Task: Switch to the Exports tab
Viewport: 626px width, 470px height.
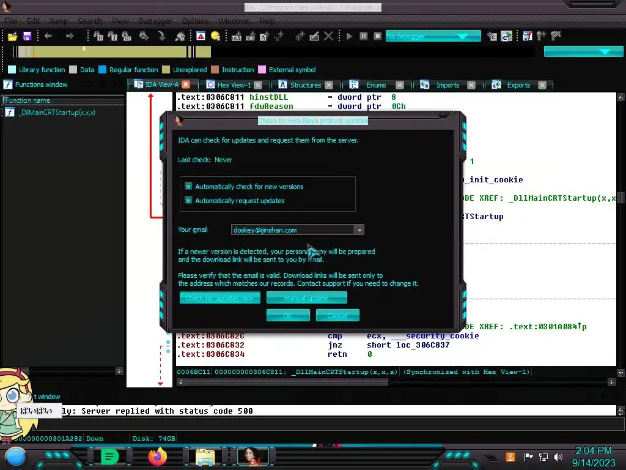Action: (x=518, y=85)
